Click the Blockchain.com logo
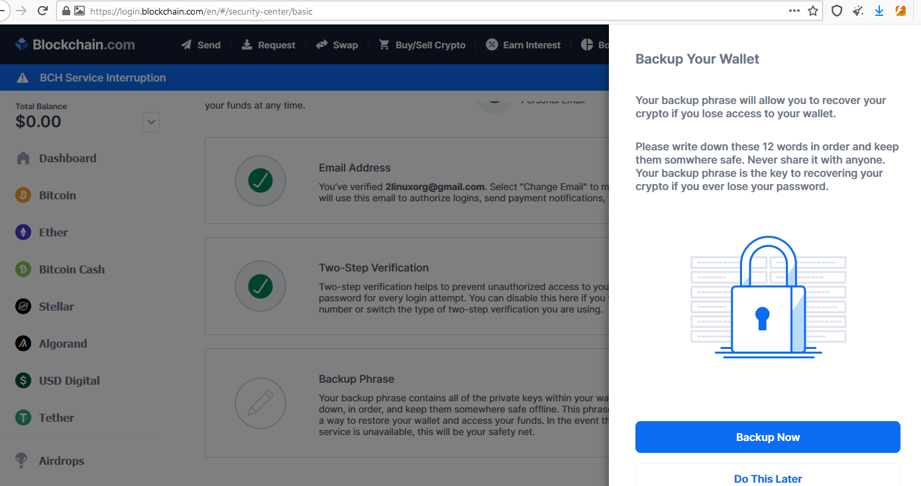 [x=75, y=45]
